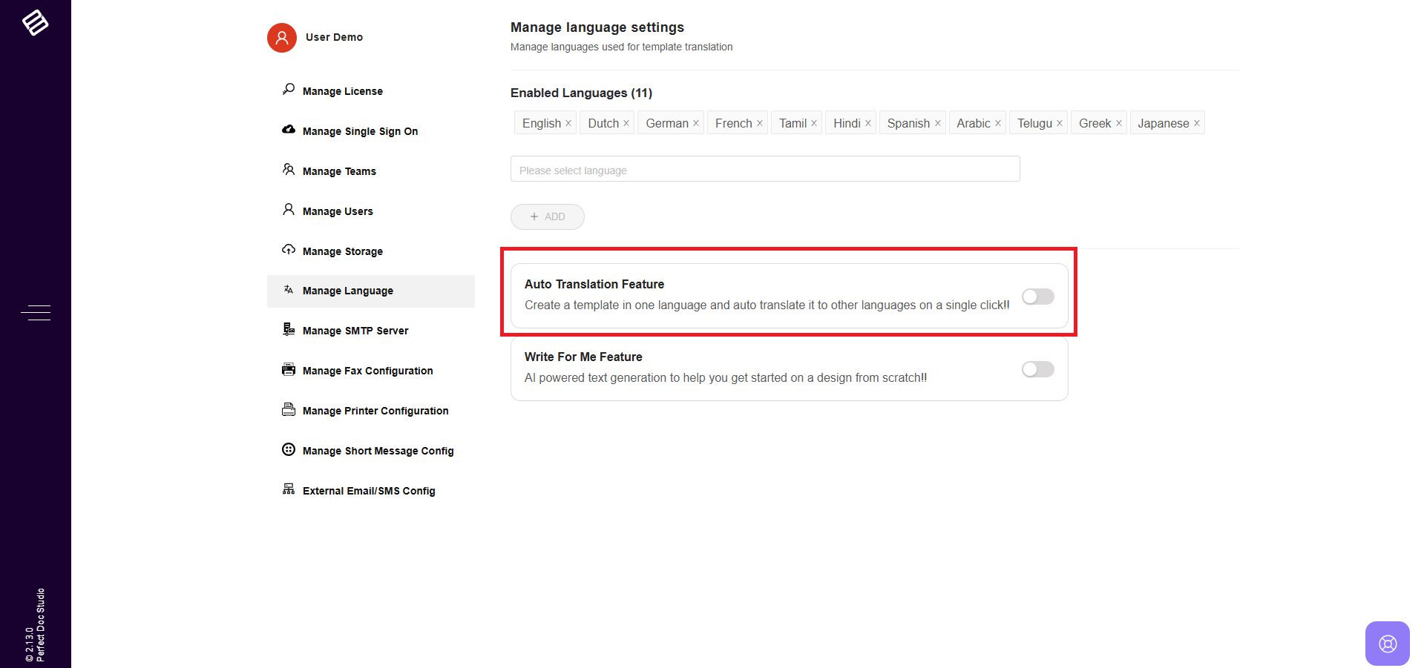Remove the Dutch language tag

pyautogui.click(x=626, y=123)
